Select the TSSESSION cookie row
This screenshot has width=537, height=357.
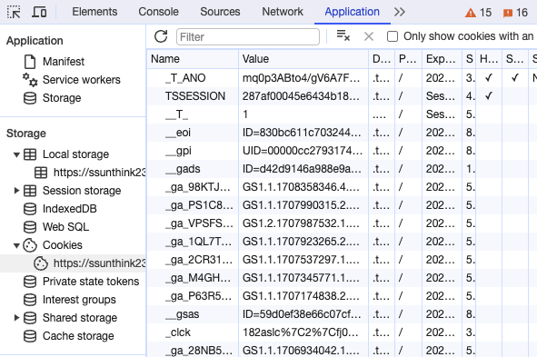click(342, 96)
